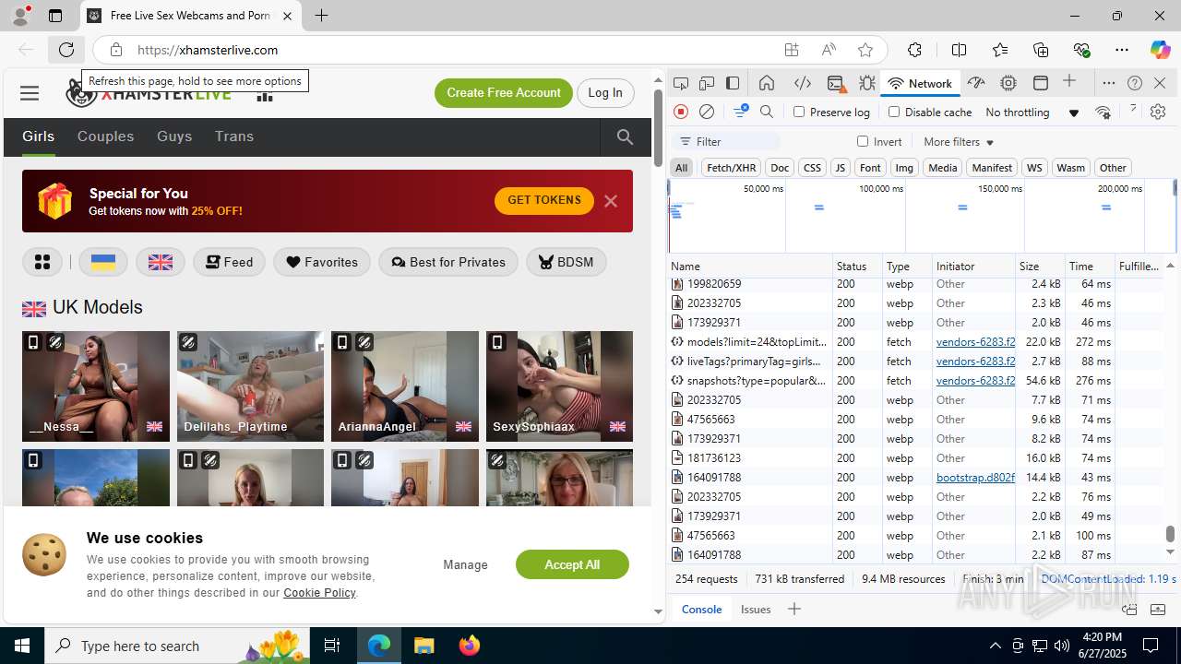This screenshot has width=1181, height=664.
Task: Toggle the Img type filter
Action: click(904, 168)
